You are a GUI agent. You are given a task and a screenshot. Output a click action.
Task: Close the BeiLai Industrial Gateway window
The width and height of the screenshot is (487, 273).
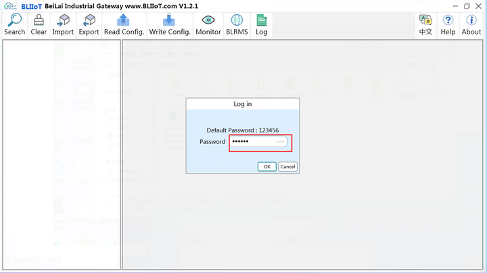click(x=479, y=6)
